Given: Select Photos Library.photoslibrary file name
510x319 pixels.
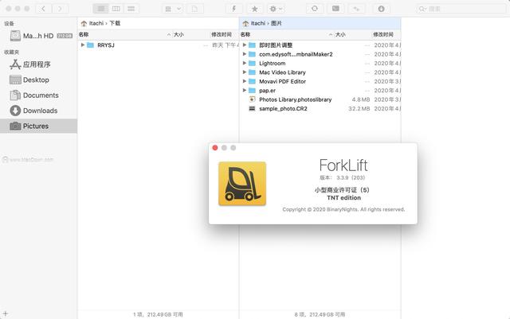Looking at the screenshot, I should [x=296, y=99].
